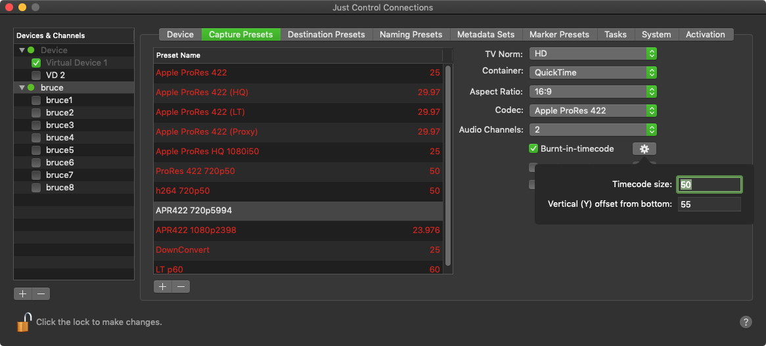766x346 pixels.
Task: Open the Codec dropdown
Action: coord(593,110)
